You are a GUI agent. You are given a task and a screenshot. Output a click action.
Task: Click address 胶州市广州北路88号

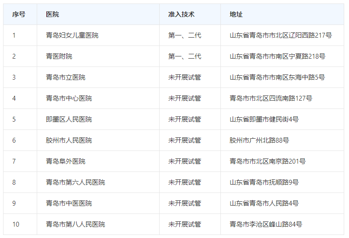(259, 140)
